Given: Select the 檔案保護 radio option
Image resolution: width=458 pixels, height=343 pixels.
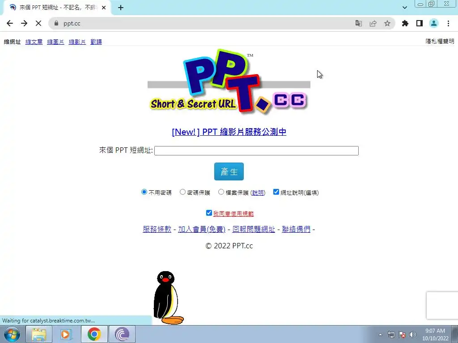Looking at the screenshot, I should (x=221, y=192).
